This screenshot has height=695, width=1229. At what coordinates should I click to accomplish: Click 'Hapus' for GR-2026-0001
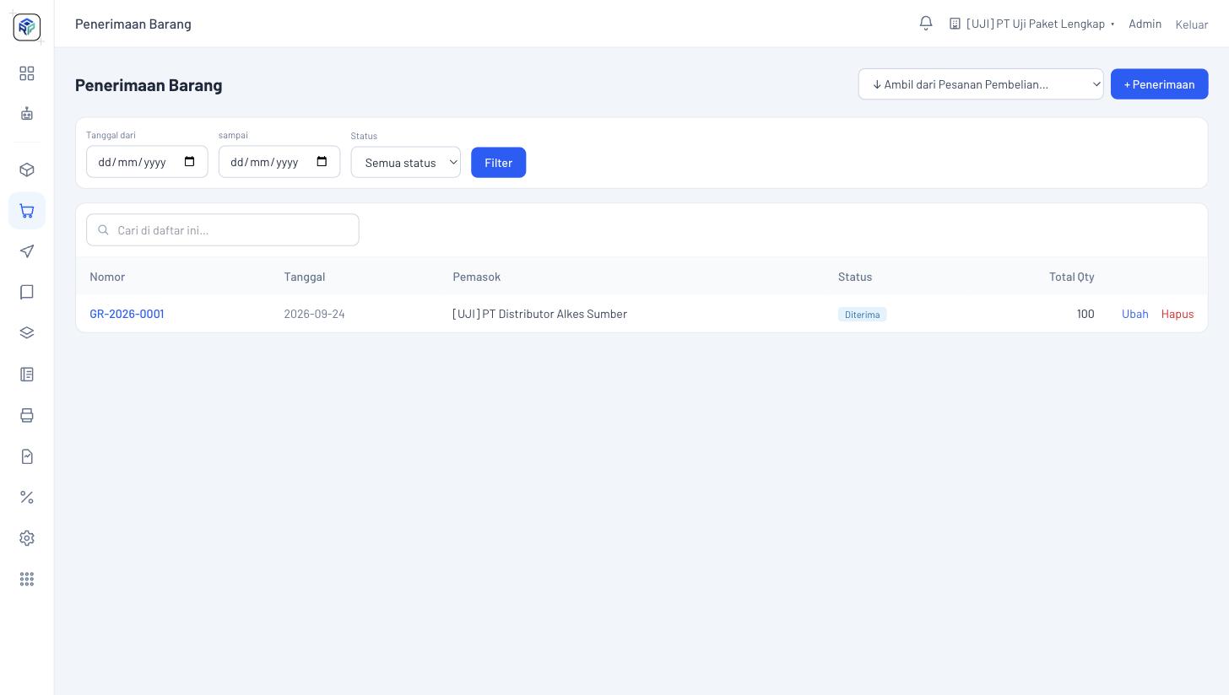(x=1178, y=314)
